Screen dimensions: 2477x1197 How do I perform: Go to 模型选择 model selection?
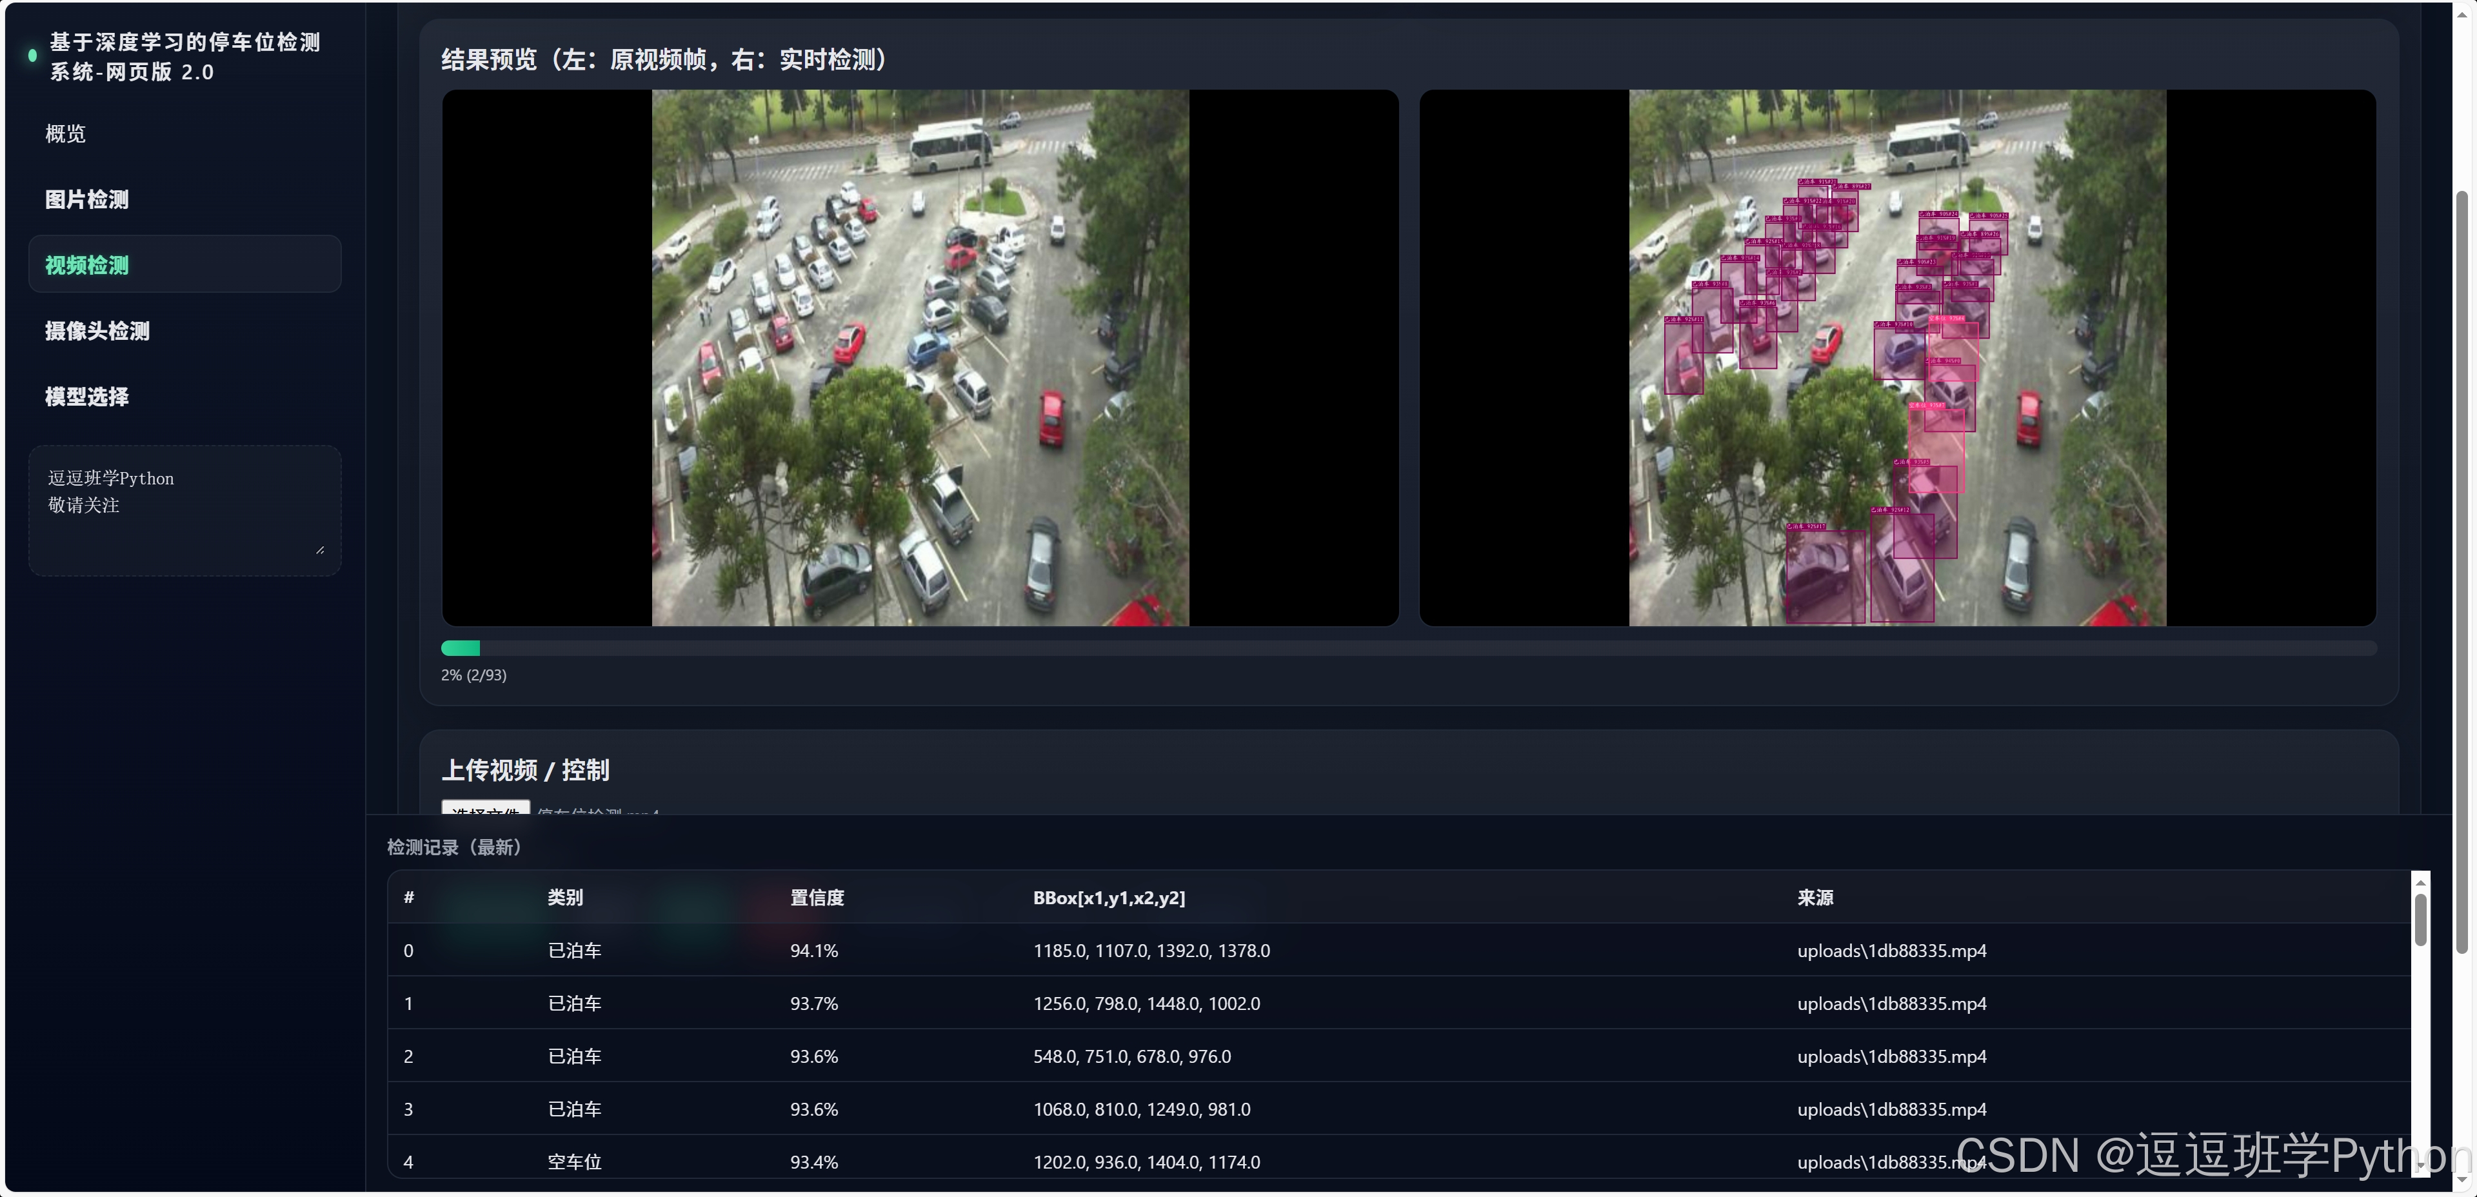click(86, 396)
